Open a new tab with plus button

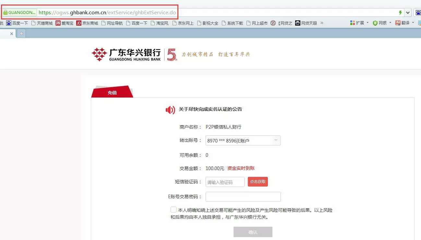(21, 33)
